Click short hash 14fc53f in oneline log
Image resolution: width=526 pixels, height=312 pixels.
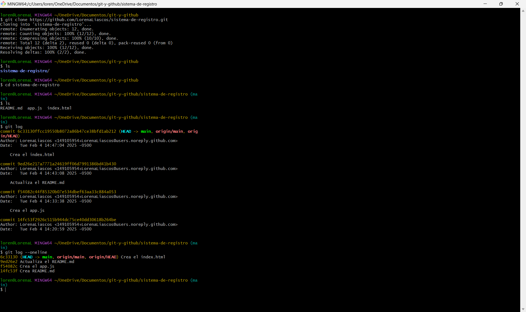tap(9, 271)
